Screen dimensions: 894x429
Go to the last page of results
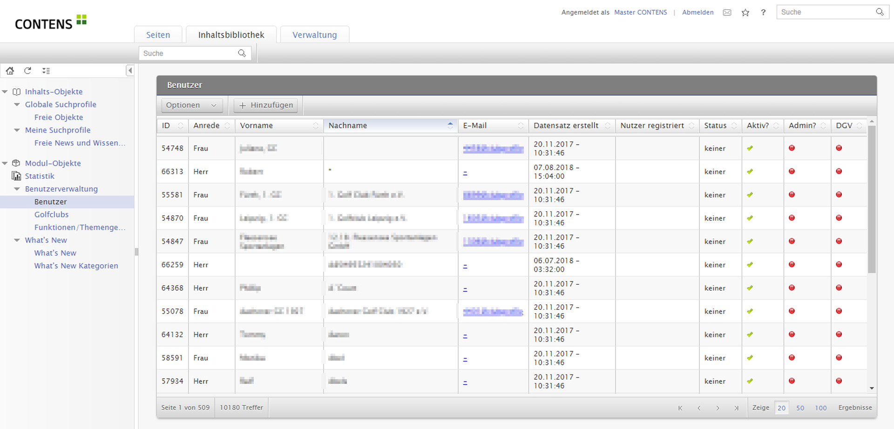click(x=736, y=408)
